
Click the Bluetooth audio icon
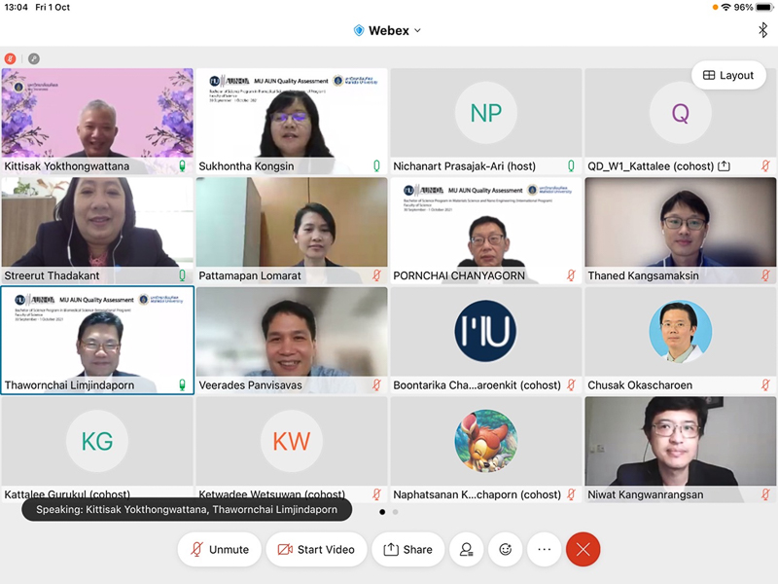[x=762, y=30]
